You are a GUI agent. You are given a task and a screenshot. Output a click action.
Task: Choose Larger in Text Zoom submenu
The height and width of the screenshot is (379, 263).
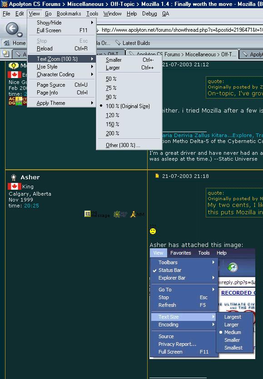click(x=129, y=68)
